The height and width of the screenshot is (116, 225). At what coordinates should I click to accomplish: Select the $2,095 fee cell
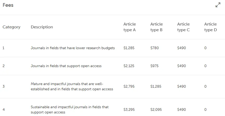click(156, 110)
